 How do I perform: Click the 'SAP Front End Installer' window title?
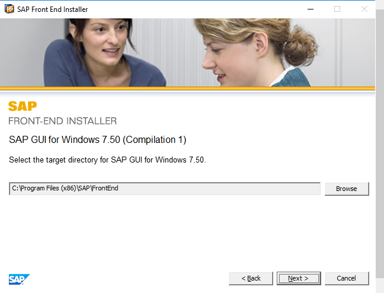click(x=52, y=9)
